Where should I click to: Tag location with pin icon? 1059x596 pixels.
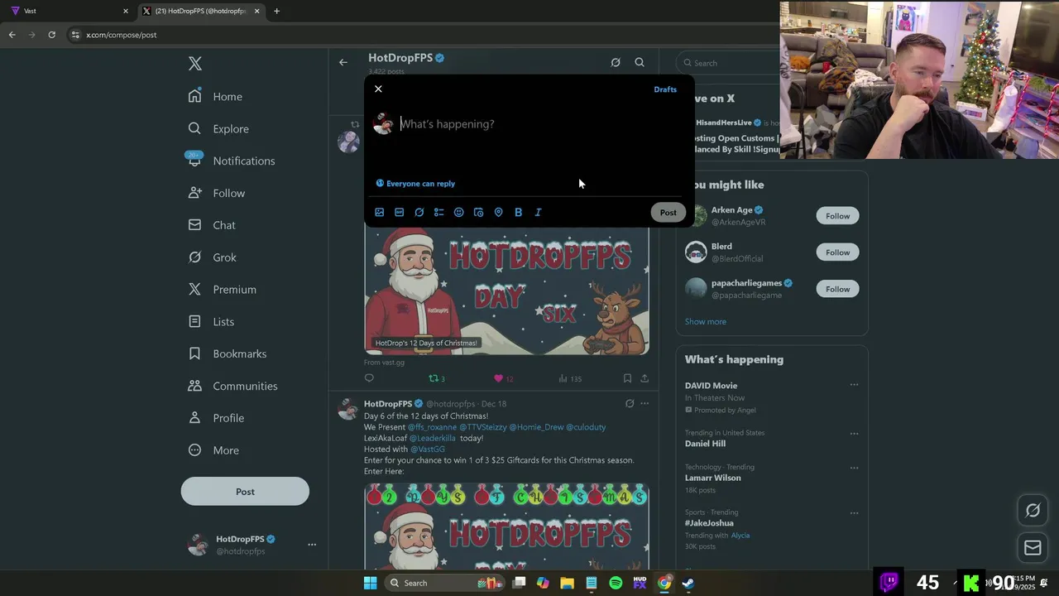tap(498, 212)
